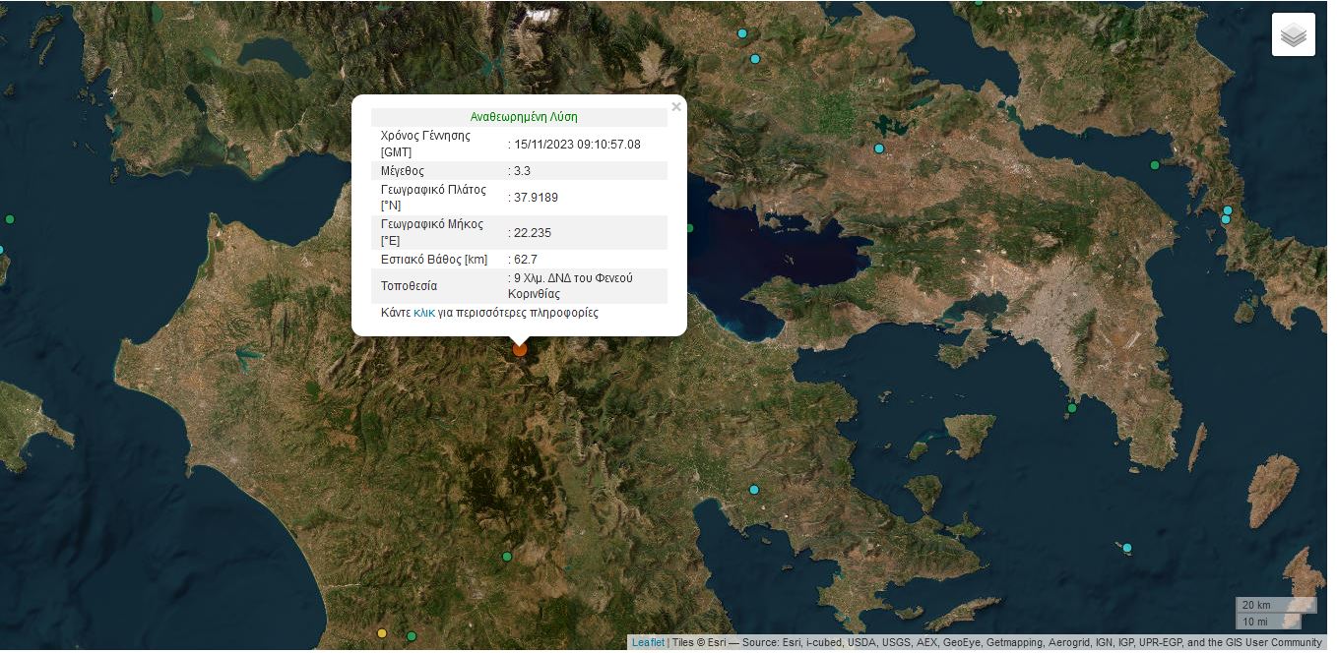Select the yellow earthquake marker
Image resolution: width=1337 pixels, height=653 pixels.
pos(382,633)
